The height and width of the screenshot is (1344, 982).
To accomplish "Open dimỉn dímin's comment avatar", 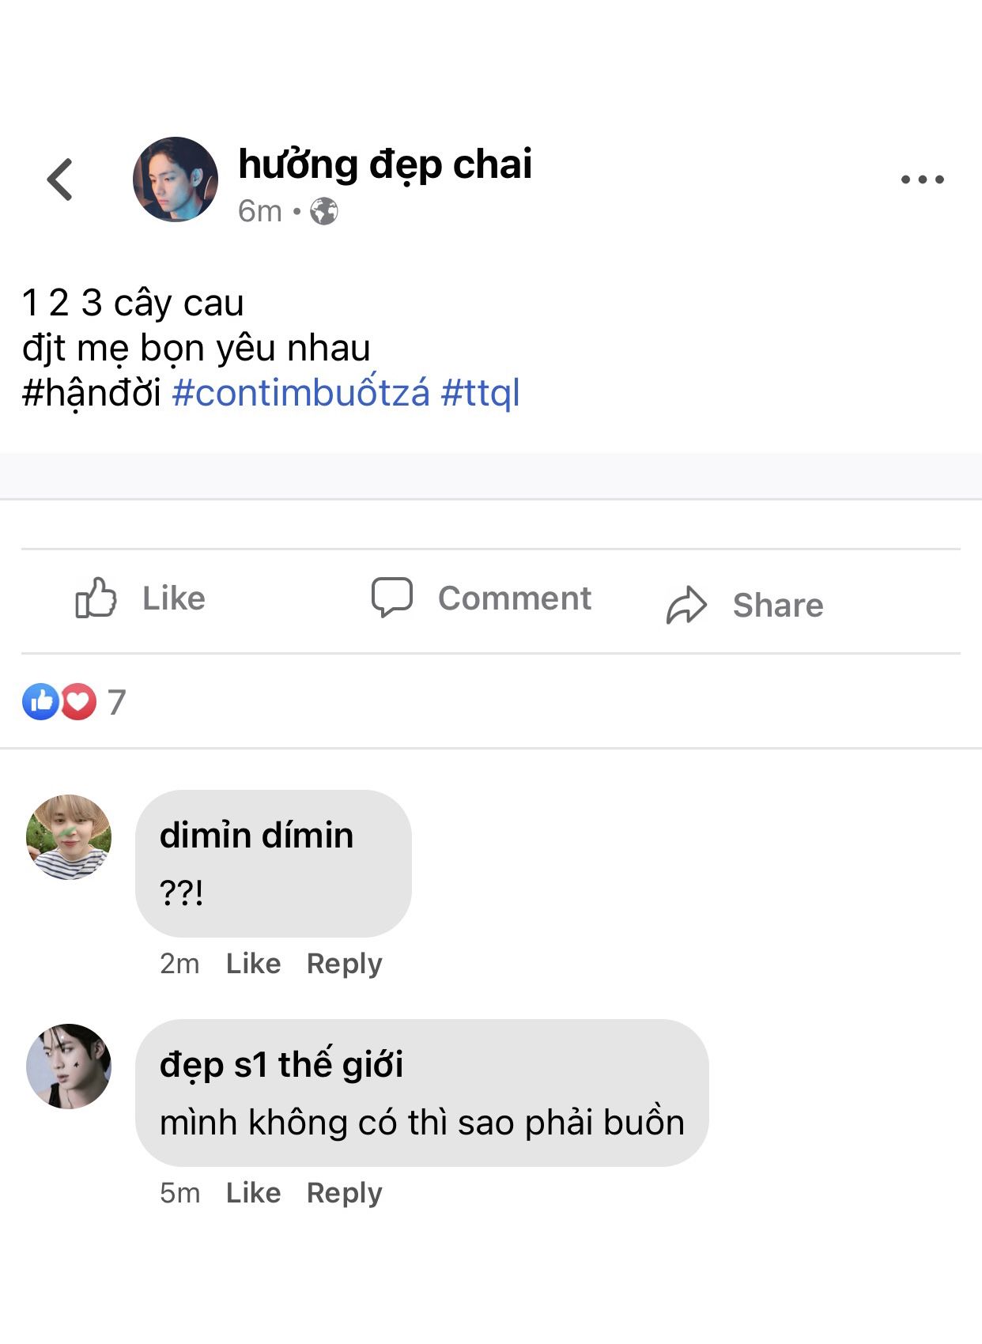I will [69, 837].
